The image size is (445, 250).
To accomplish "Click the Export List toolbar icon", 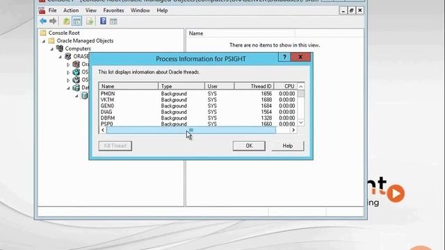I will 90,21.
